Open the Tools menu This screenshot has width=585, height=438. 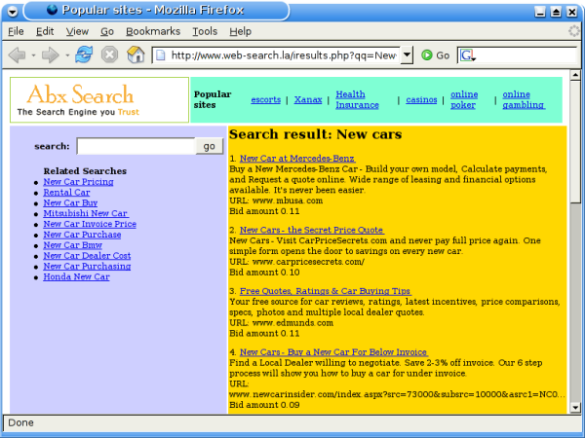tap(205, 31)
